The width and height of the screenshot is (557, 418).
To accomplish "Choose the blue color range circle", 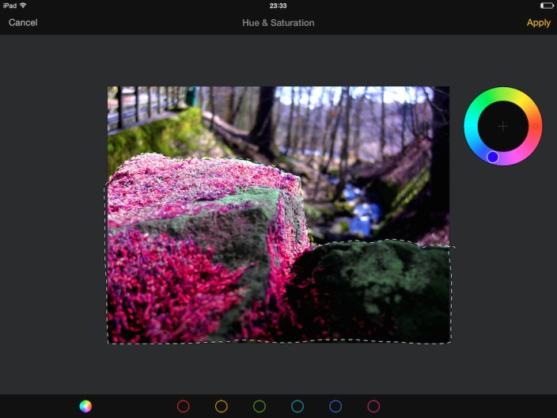I will (335, 406).
